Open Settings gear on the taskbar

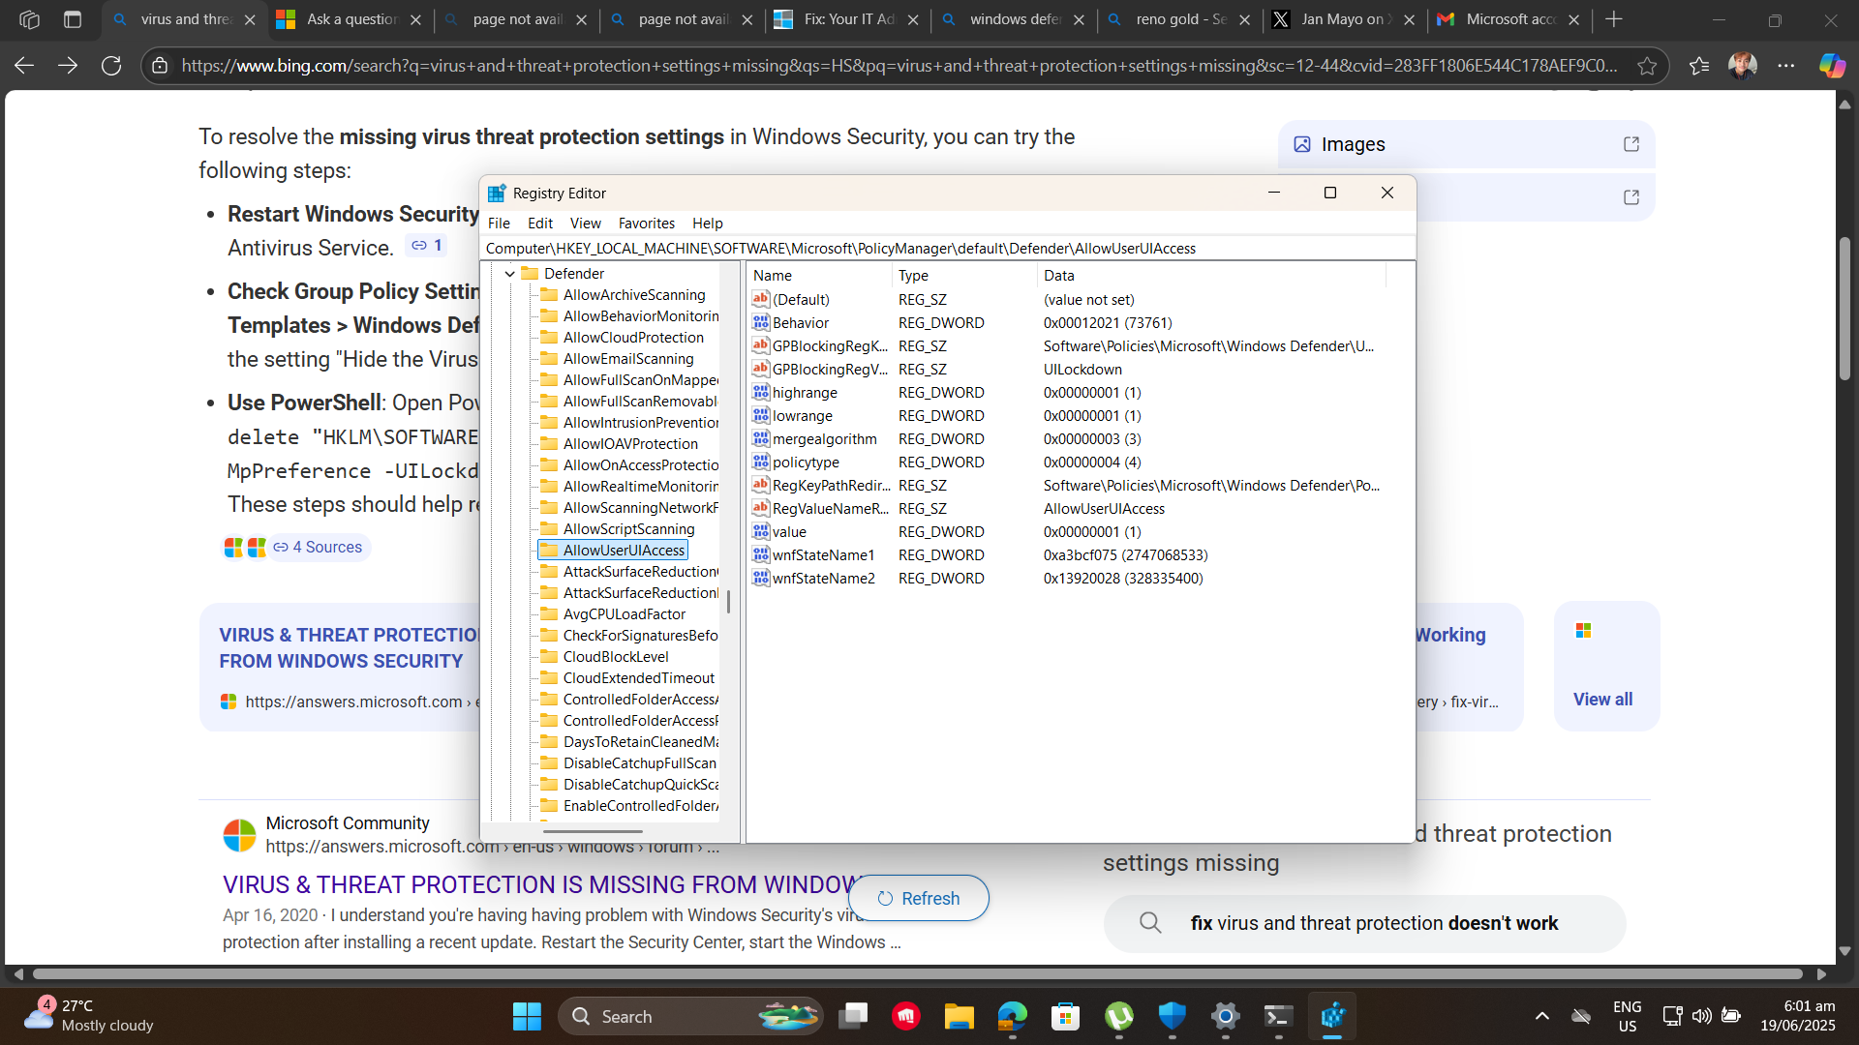[1226, 1016]
